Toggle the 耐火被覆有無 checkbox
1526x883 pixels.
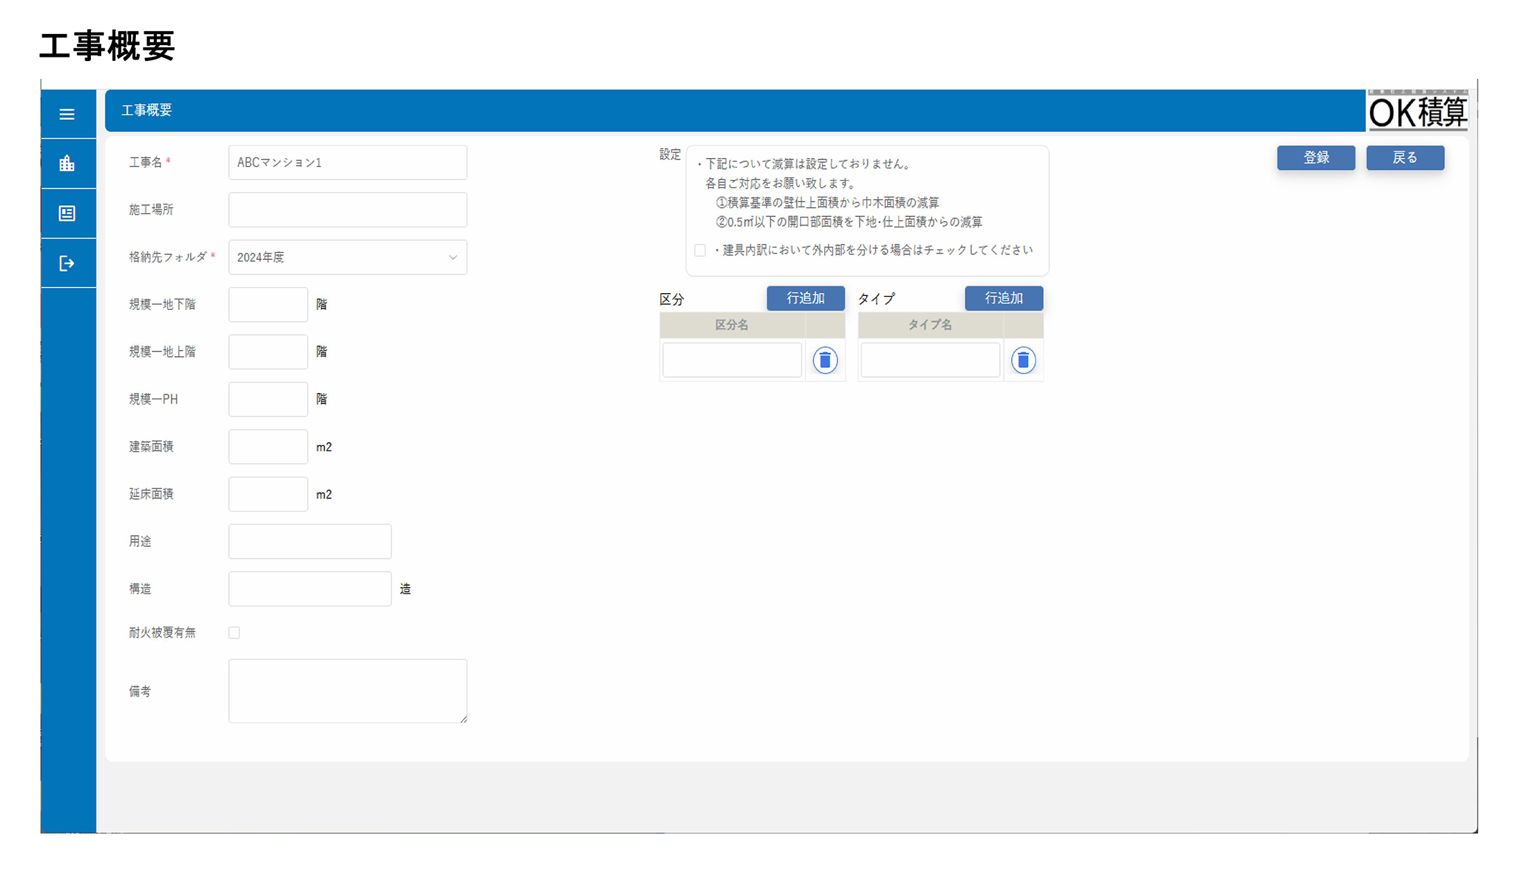pyautogui.click(x=234, y=633)
